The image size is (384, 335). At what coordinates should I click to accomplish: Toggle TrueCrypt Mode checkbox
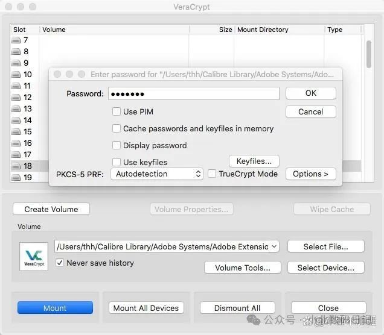[212, 174]
